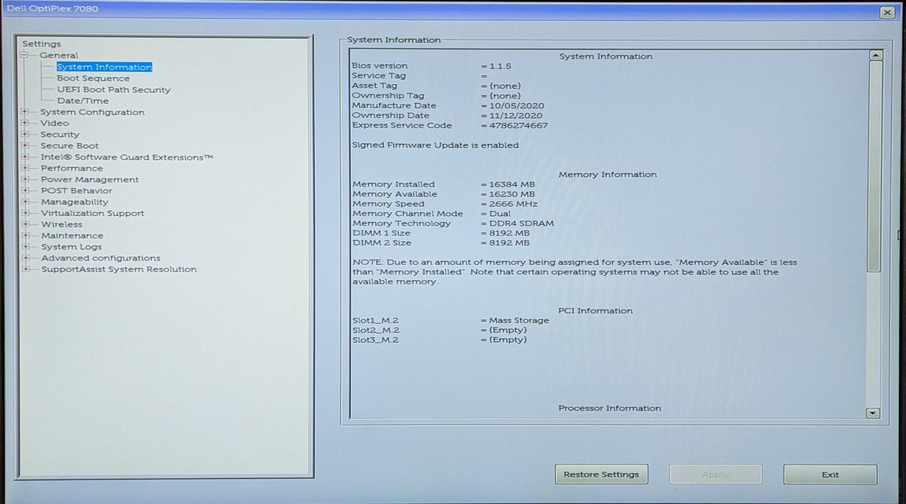Expand the Maintenance node

pyautogui.click(x=25, y=235)
